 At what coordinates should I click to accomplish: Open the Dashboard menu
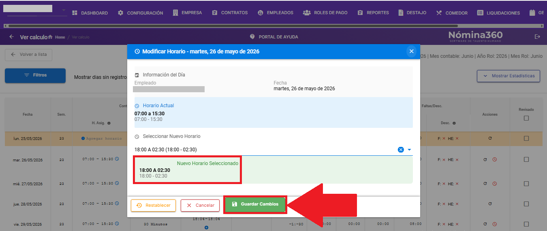point(90,13)
